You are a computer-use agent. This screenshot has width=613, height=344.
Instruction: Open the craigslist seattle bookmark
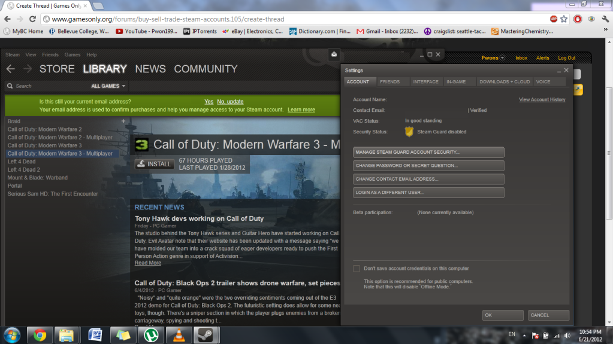(x=455, y=31)
